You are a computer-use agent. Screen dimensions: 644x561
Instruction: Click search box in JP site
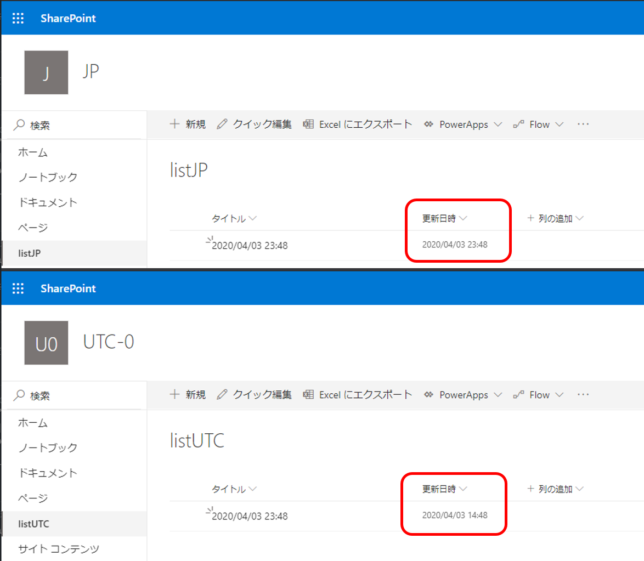tap(75, 125)
